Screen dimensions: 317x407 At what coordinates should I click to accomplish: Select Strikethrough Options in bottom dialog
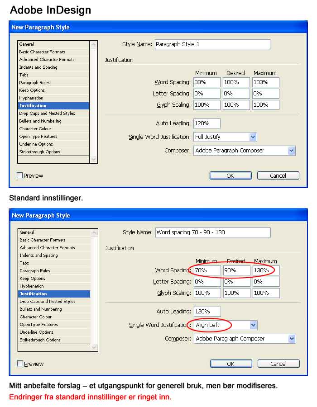tap(54, 340)
